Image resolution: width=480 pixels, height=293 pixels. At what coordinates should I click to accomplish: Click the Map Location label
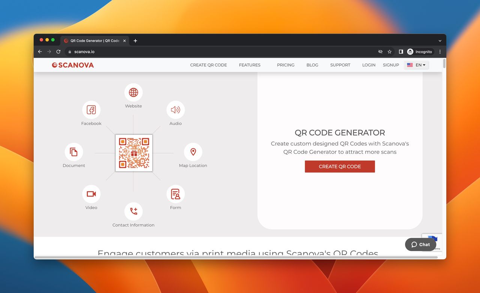pos(193,166)
